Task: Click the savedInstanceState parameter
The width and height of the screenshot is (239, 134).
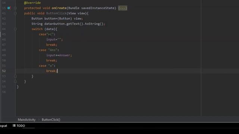Action: click(98, 8)
